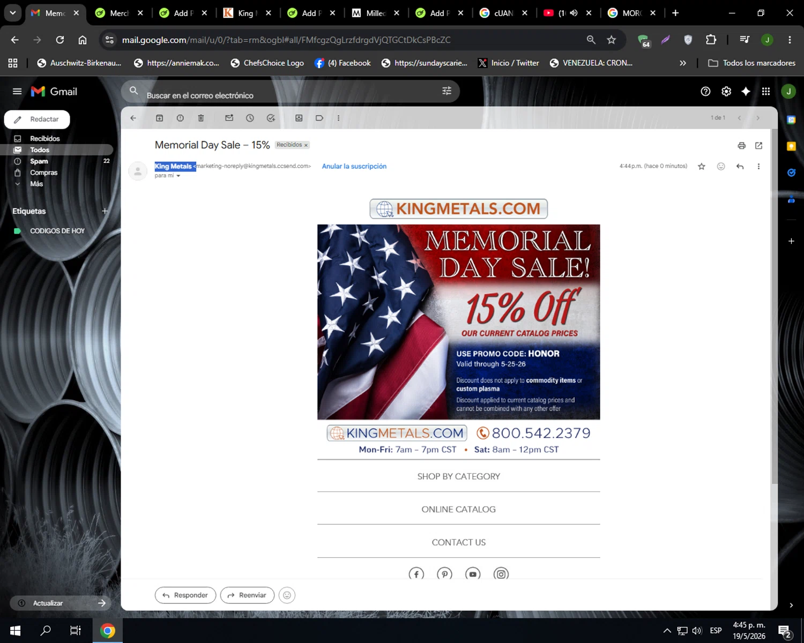Click the Responder button
The height and width of the screenshot is (643, 804).
[x=185, y=595]
